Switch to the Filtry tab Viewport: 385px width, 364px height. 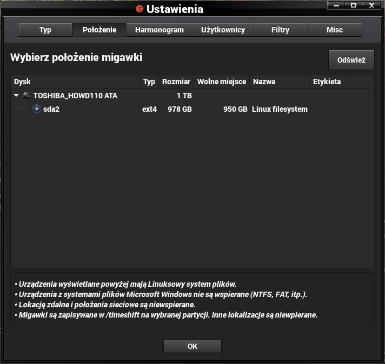click(280, 30)
